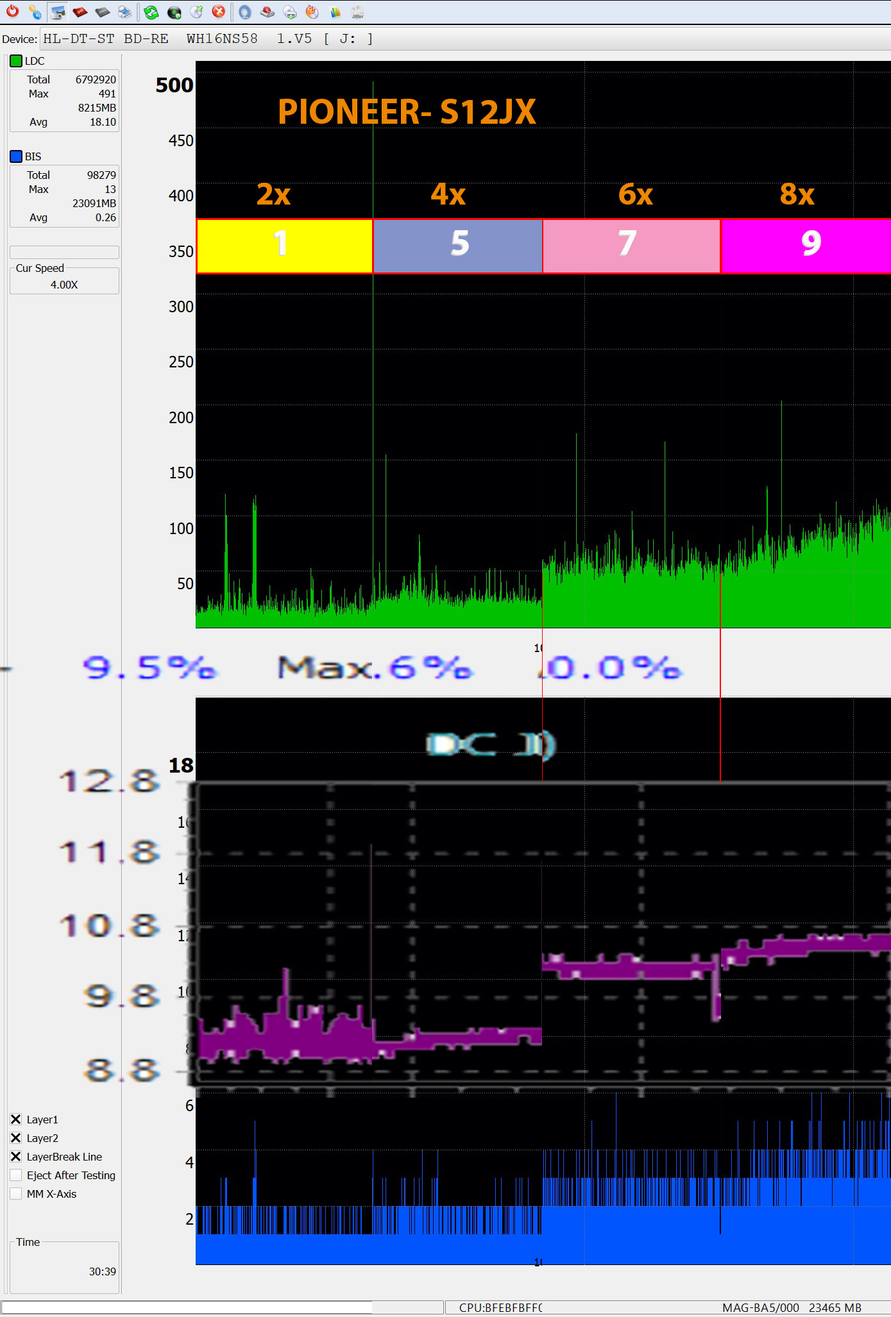891x1317 pixels.
Task: Click the printer icon in toolbar
Action: pyautogui.click(x=125, y=12)
